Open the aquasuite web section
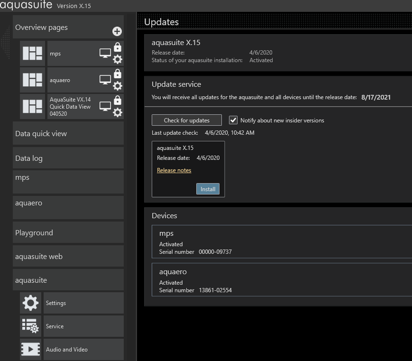The image size is (412, 361). click(68, 257)
